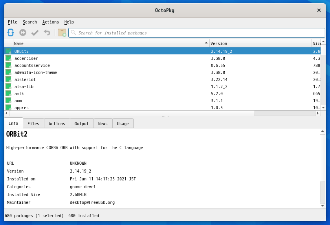This screenshot has height=225, width=330.
Task: Click version 5.2.0 in the list
Action: click(x=217, y=94)
